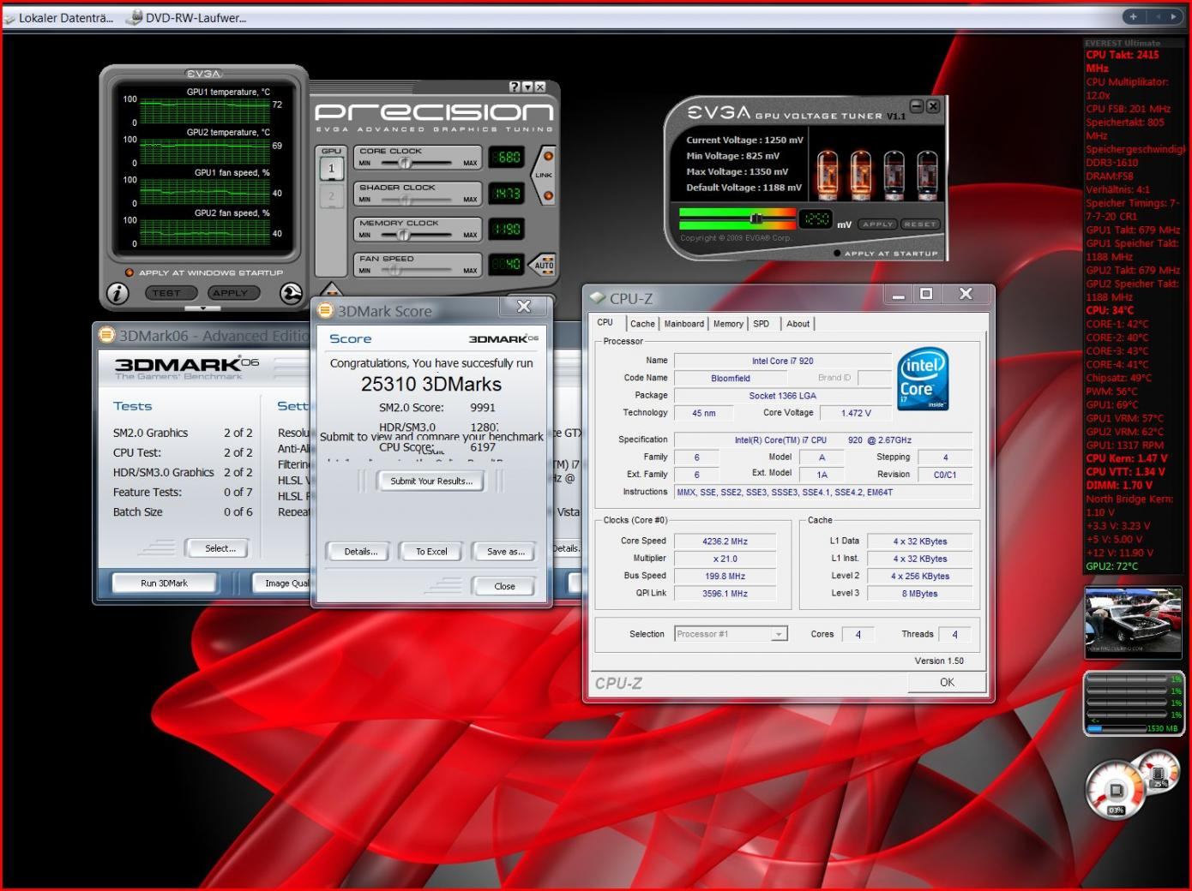The width and height of the screenshot is (1192, 891).
Task: Open the Precision help question-mark icon
Action: (514, 87)
